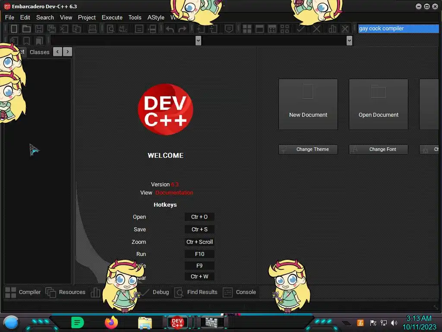Click the Windows Start orb

click(x=11, y=322)
